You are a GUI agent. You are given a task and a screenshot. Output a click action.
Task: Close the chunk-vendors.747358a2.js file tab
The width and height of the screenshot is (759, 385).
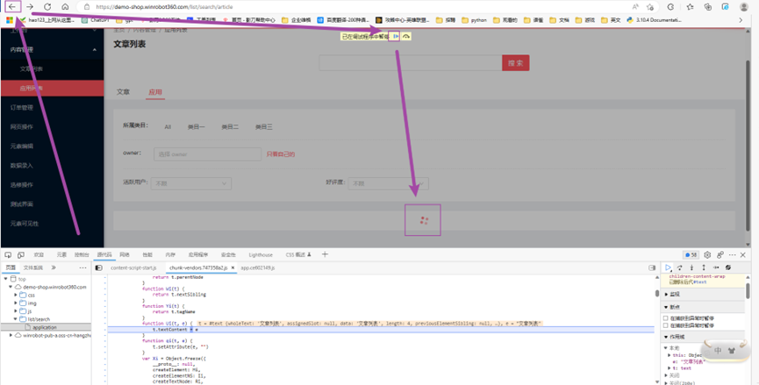point(233,267)
